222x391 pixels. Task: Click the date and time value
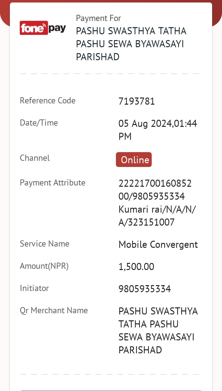(158, 130)
